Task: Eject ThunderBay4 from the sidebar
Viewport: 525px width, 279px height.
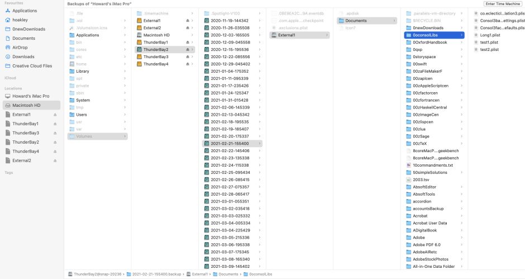Action: click(x=55, y=152)
